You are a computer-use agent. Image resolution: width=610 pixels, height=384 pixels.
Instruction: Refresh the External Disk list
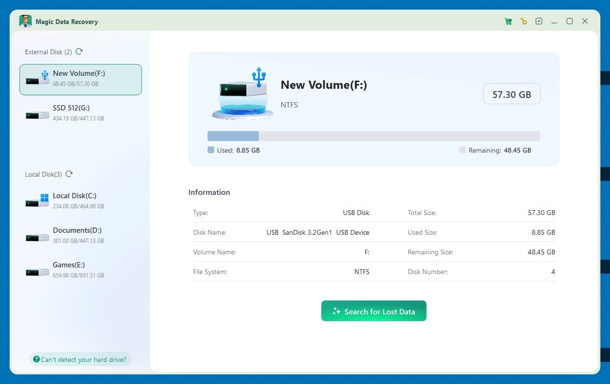click(79, 52)
